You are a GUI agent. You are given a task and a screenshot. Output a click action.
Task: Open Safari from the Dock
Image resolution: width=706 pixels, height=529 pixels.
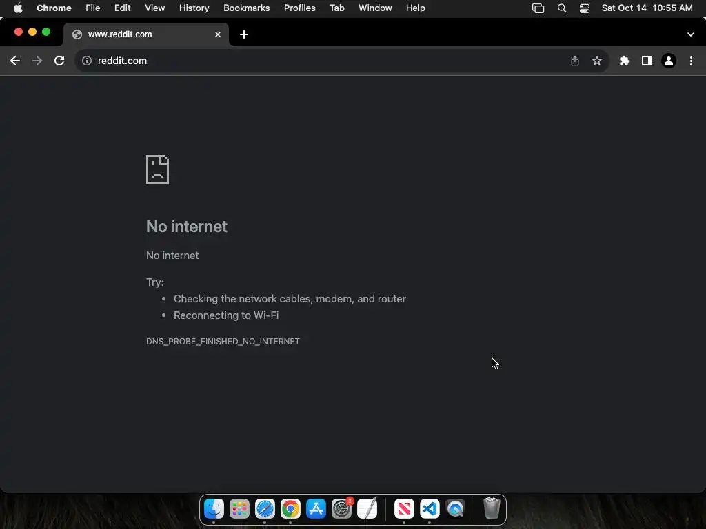click(x=265, y=509)
